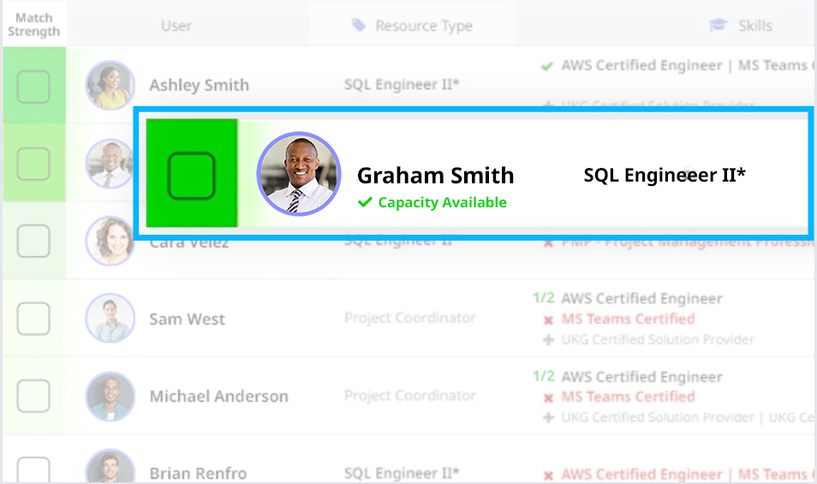817x484 pixels.
Task: Click the Brian Renfro name
Action: tap(198, 473)
